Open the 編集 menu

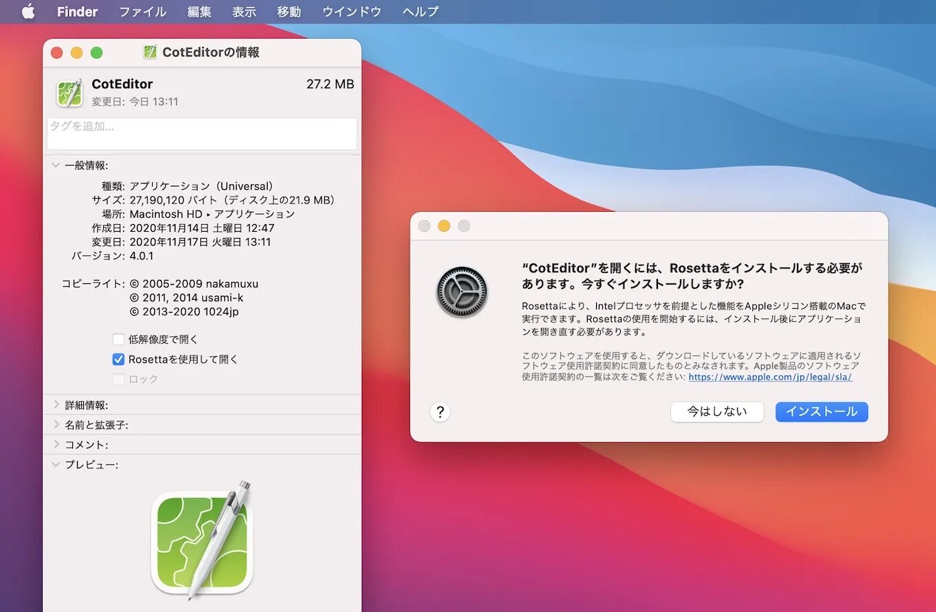(x=200, y=12)
